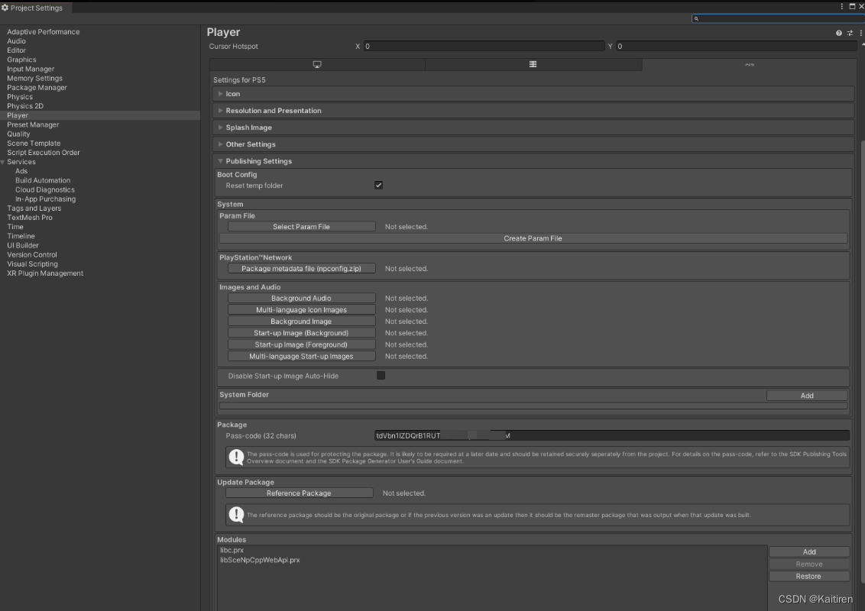Open the Player more options kebab menu
This screenshot has width=865, height=611.
[860, 32]
